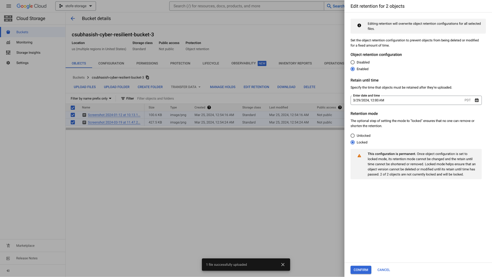Switch to the OBJECTS tab
The width and height of the screenshot is (492, 277).
(x=79, y=63)
